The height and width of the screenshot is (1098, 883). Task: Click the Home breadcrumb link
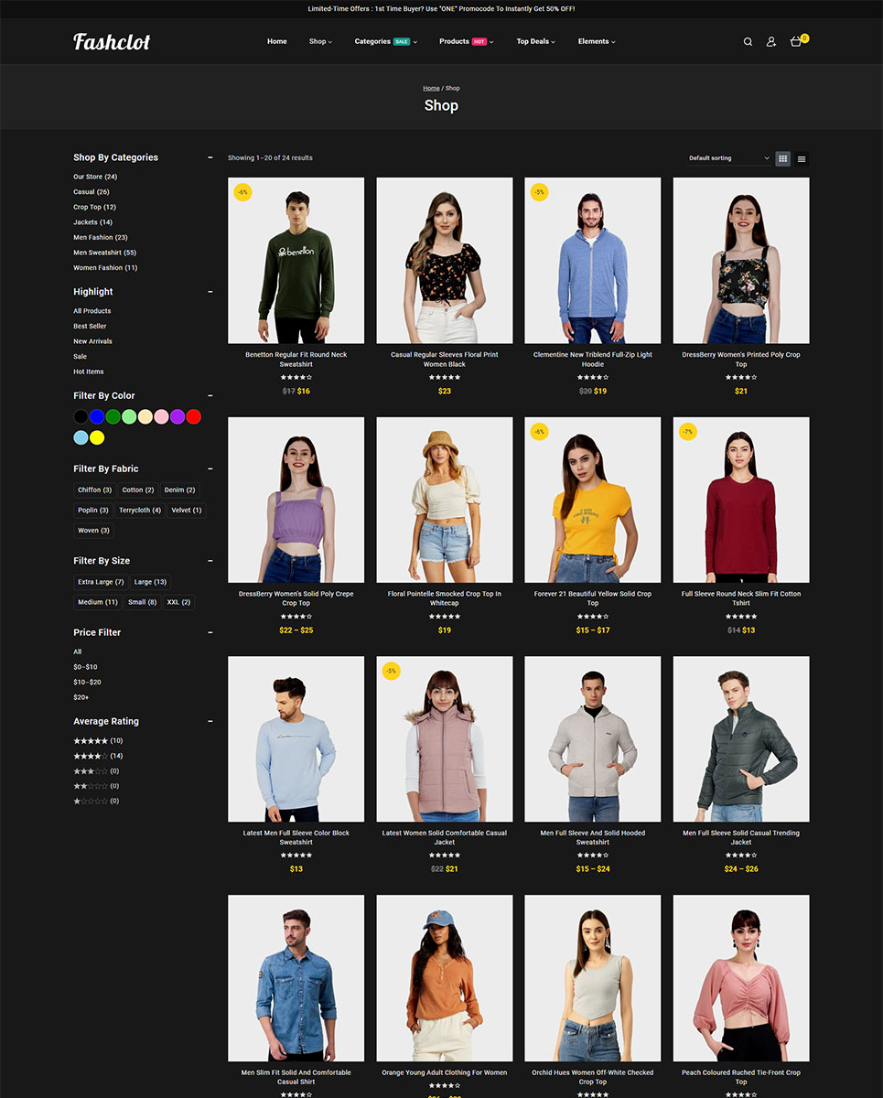[431, 89]
